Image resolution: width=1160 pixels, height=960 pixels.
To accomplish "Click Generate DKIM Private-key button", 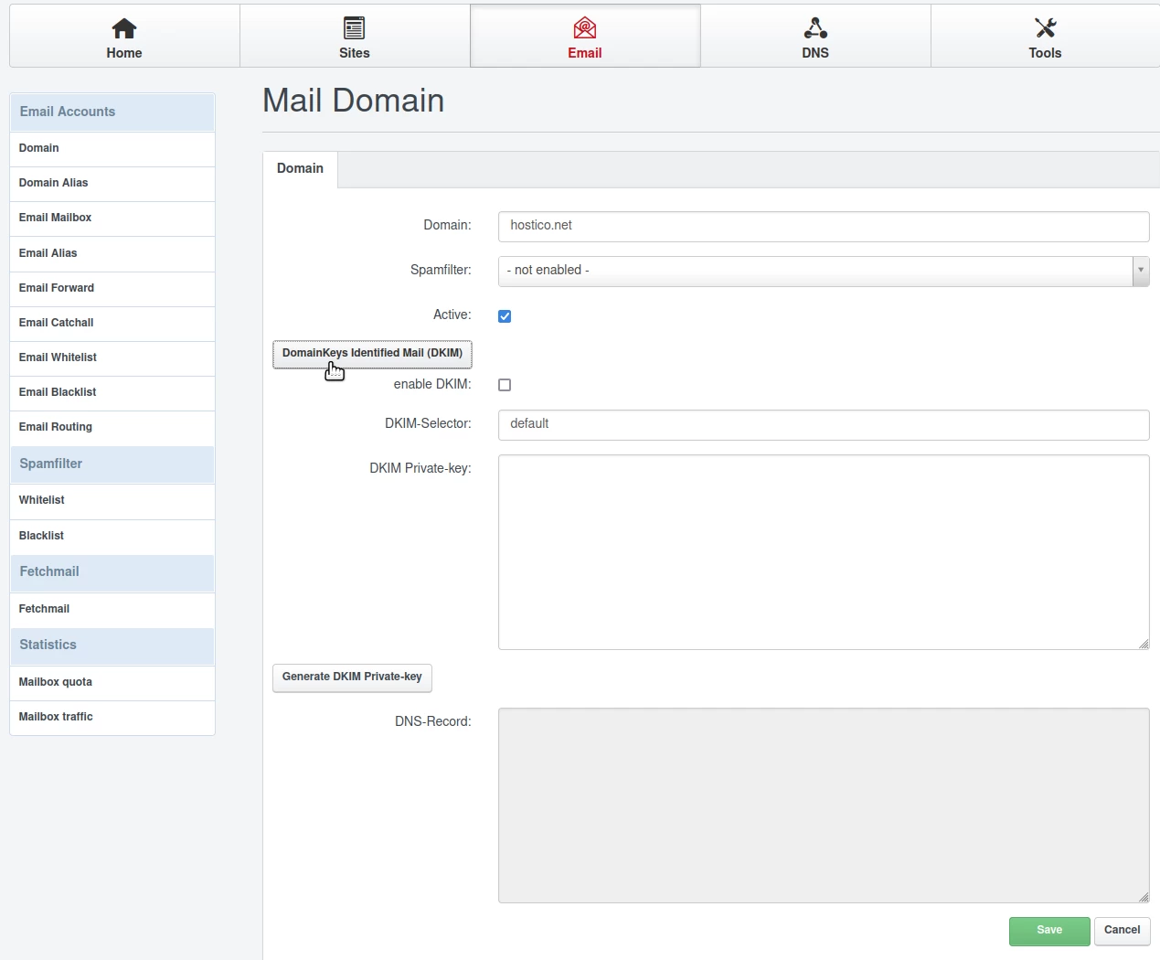I will pos(352,677).
